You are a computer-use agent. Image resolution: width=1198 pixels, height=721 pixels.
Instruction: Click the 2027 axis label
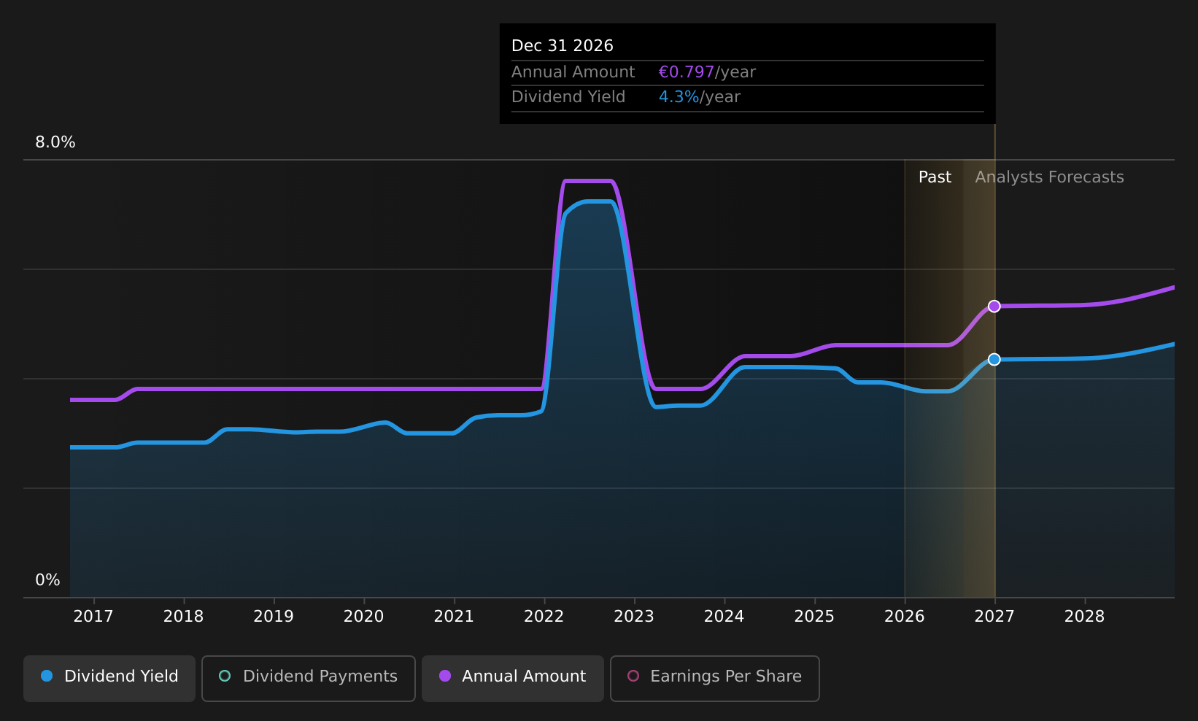coord(994,617)
